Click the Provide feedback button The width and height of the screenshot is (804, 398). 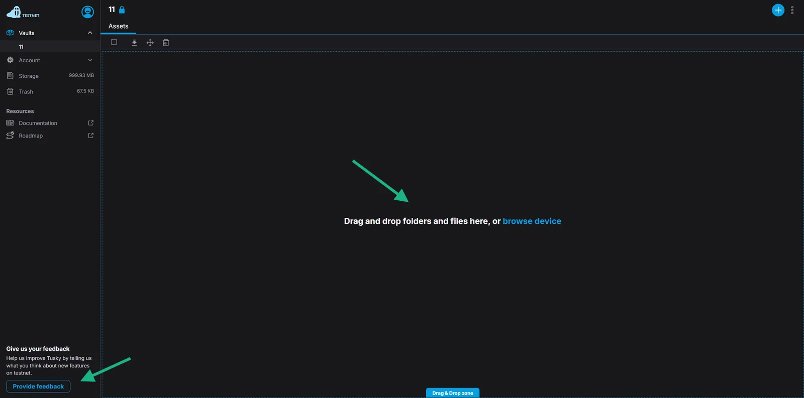[x=38, y=386]
